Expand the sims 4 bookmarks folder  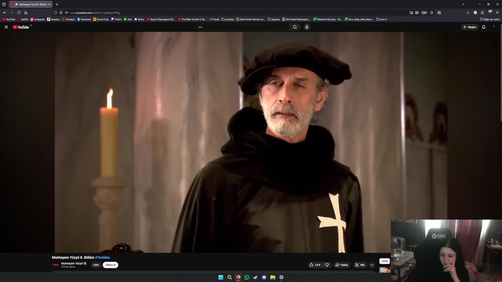tap(381, 19)
